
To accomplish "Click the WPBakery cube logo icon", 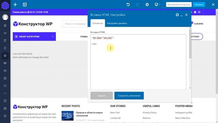I will pyautogui.click(x=5, y=5).
